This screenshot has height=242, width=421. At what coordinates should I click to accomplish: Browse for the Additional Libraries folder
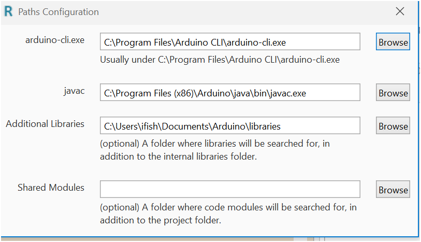[393, 126]
